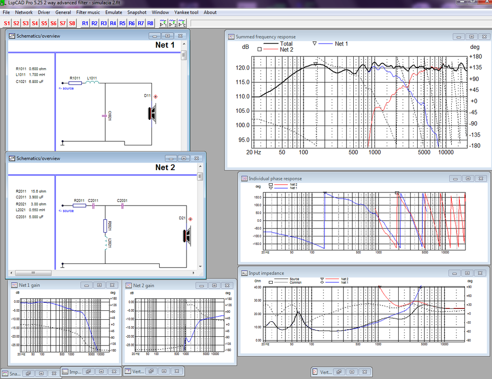Click the Net 2 gain window title bar
This screenshot has height=379, width=492.
pos(179,285)
